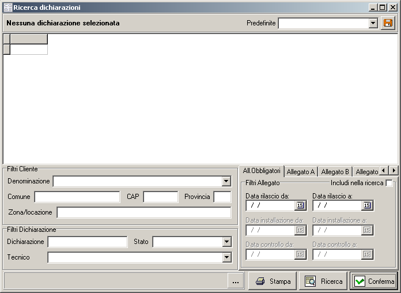
Task: Click the Dichiarazione number field
Action: (88, 242)
